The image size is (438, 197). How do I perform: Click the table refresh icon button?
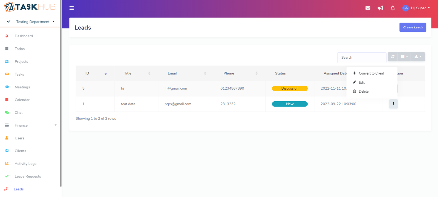point(393,57)
